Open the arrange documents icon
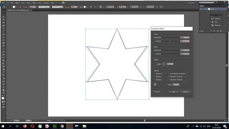 click(x=63, y=3)
